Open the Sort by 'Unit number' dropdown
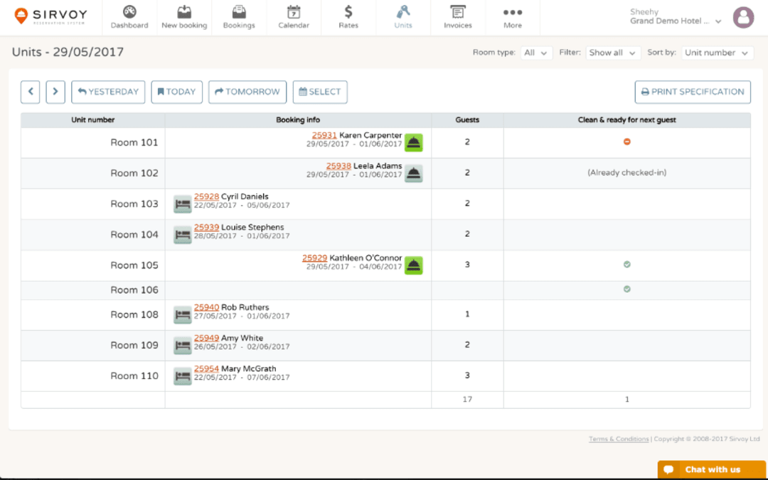This screenshot has height=480, width=768. tap(718, 53)
